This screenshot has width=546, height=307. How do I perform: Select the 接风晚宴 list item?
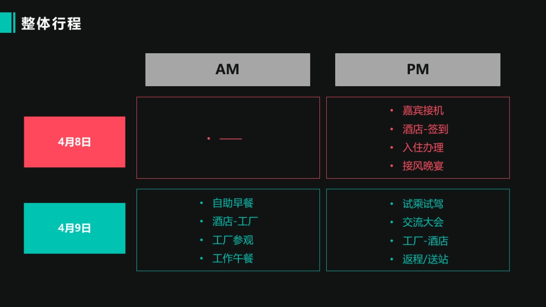[x=423, y=166]
